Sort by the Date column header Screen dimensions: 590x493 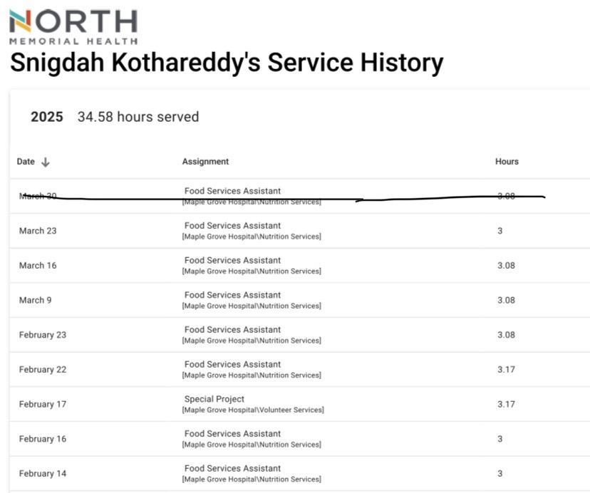[x=26, y=162]
